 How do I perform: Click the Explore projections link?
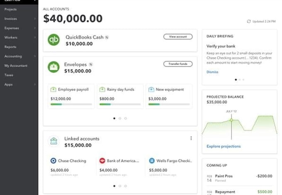pyautogui.click(x=224, y=146)
